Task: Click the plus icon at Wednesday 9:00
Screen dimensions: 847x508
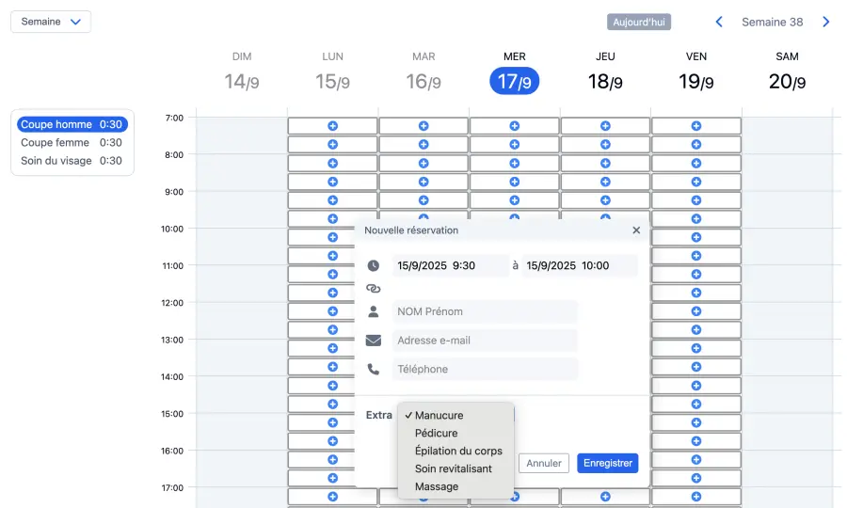Action: [x=514, y=199]
